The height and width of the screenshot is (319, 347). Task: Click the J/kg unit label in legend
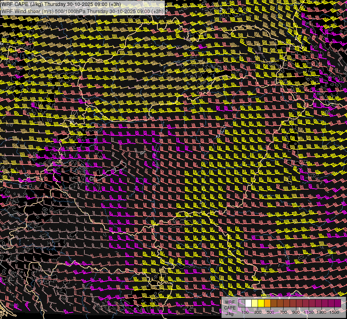point(230,313)
